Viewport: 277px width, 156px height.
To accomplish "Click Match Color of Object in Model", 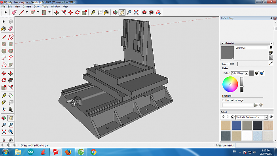I will [x=257, y=73].
